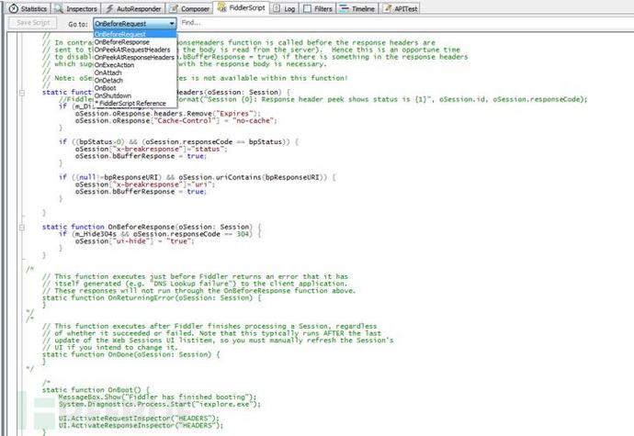
Task: Click the MessageBox.Show code line
Action: (x=158, y=397)
